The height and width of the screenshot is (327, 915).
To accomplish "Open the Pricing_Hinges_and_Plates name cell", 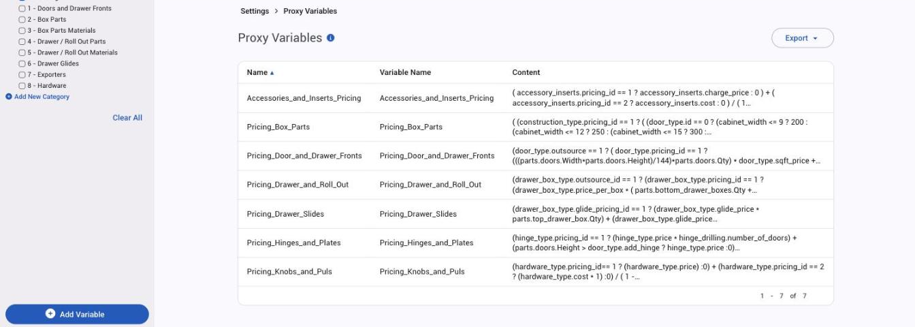I will 293,243.
